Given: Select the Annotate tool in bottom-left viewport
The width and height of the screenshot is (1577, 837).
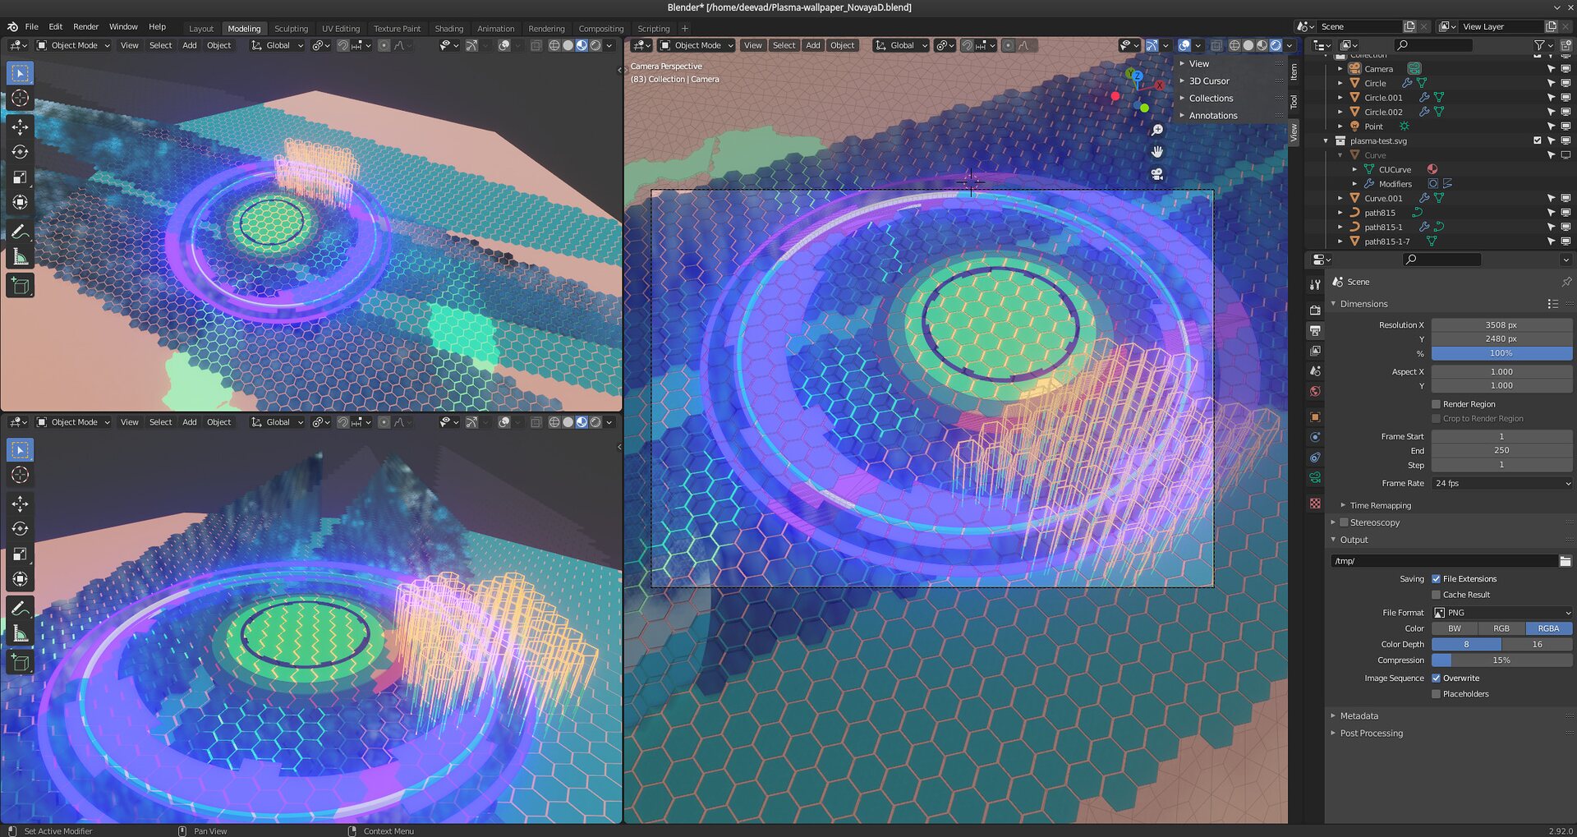Looking at the screenshot, I should click(20, 609).
